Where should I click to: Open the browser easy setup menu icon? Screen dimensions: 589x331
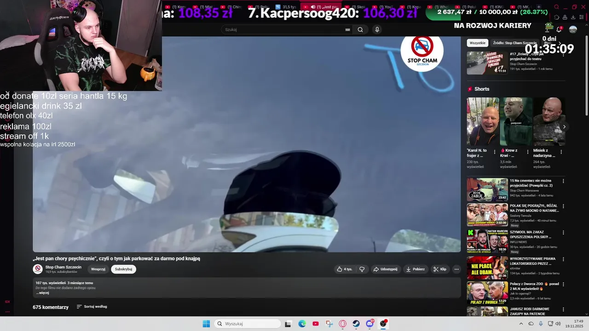point(582,17)
